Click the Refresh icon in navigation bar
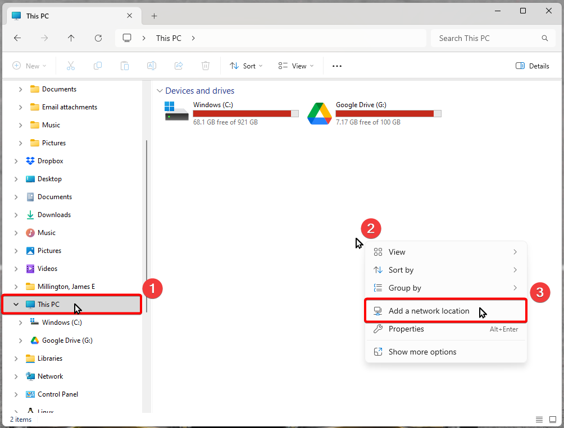This screenshot has height=428, width=564. 98,38
